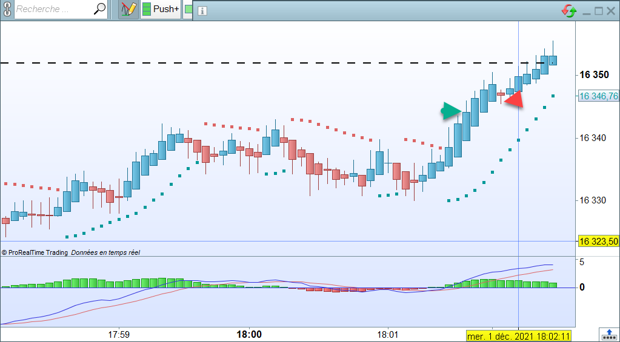Click the Push+ button
620x342 pixels.
(x=161, y=9)
